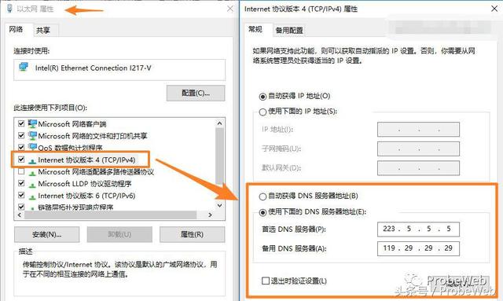Tick the 退出时验证设置(L) checkbox
503x301 pixels.
(x=266, y=281)
